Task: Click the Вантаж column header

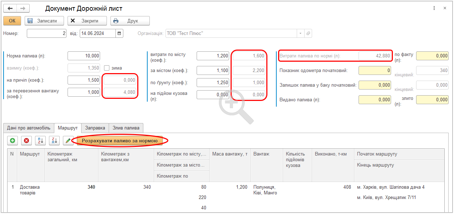Action: pyautogui.click(x=267, y=165)
